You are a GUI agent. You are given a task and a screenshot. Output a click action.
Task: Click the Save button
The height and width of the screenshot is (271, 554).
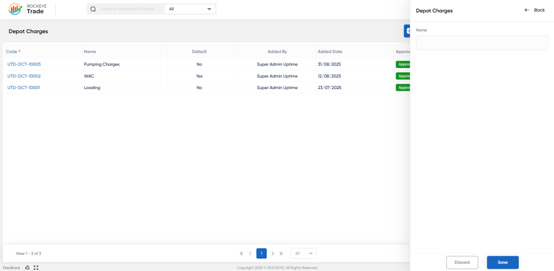click(x=503, y=262)
